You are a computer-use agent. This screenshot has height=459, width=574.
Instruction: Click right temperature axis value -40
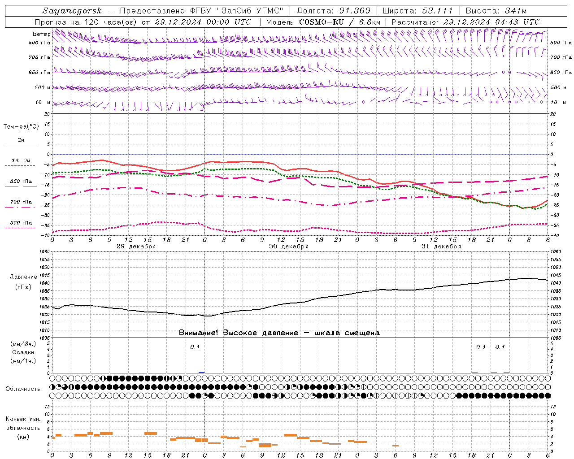tap(554, 235)
